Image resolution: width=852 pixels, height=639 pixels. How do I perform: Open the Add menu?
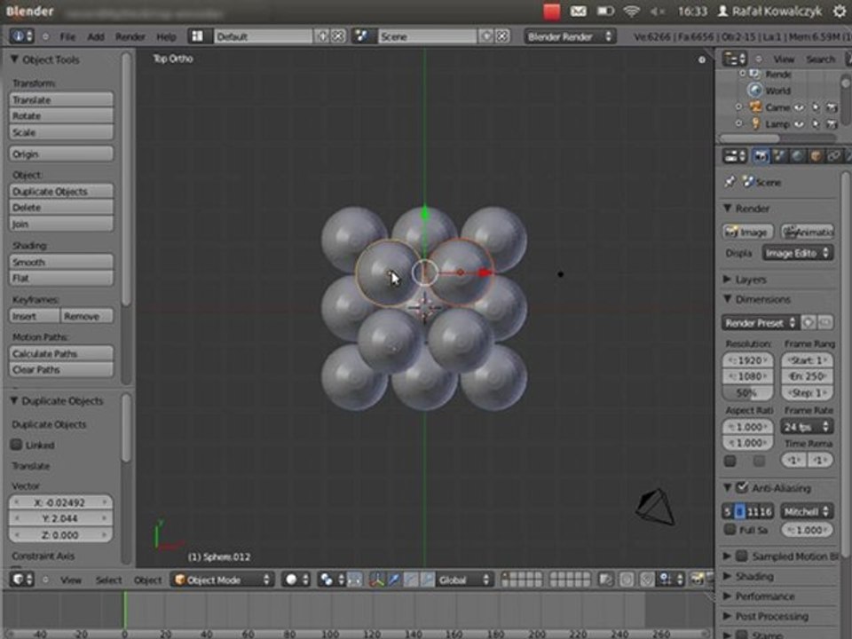tap(96, 36)
